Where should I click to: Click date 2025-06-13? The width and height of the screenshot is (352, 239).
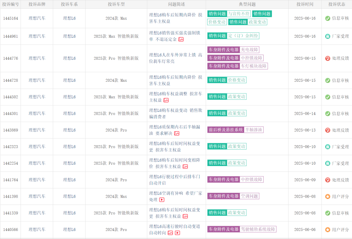click(305, 130)
